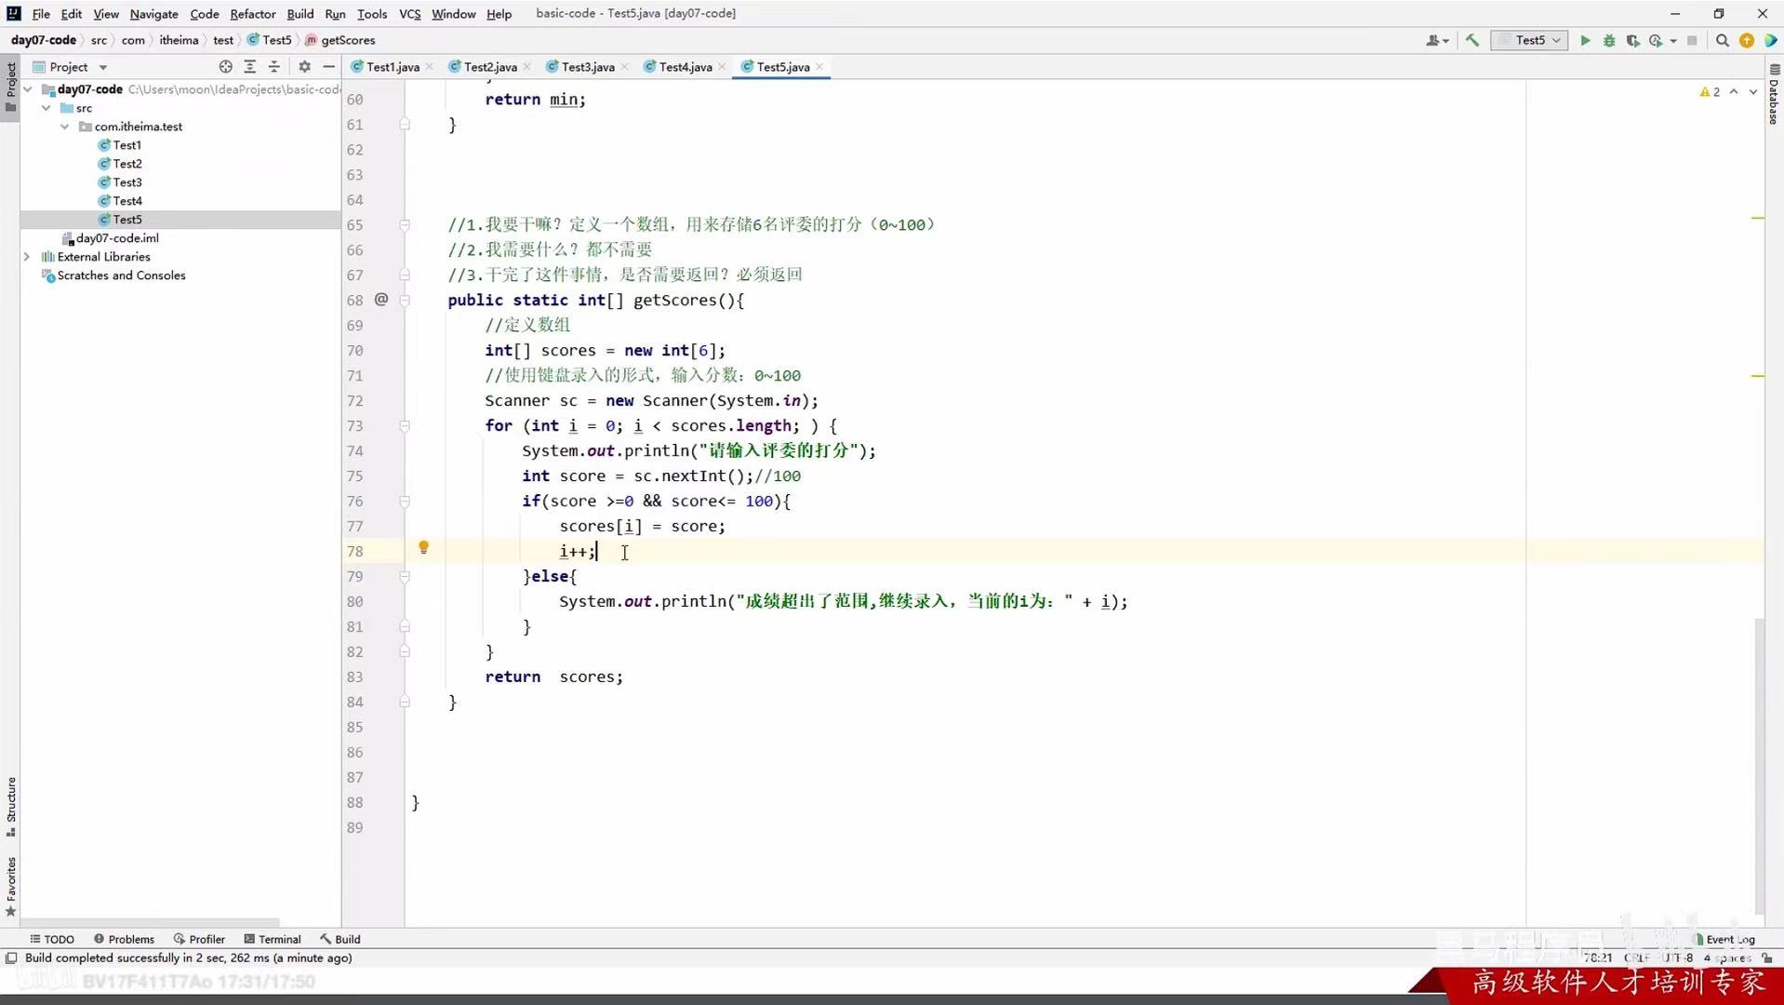Run Test5 with coverage
1784x1005 pixels.
click(1633, 40)
